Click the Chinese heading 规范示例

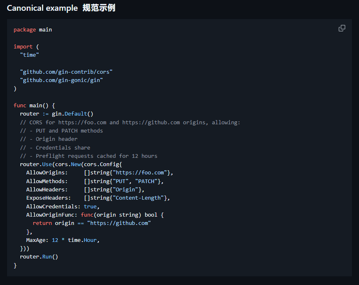tap(98, 8)
